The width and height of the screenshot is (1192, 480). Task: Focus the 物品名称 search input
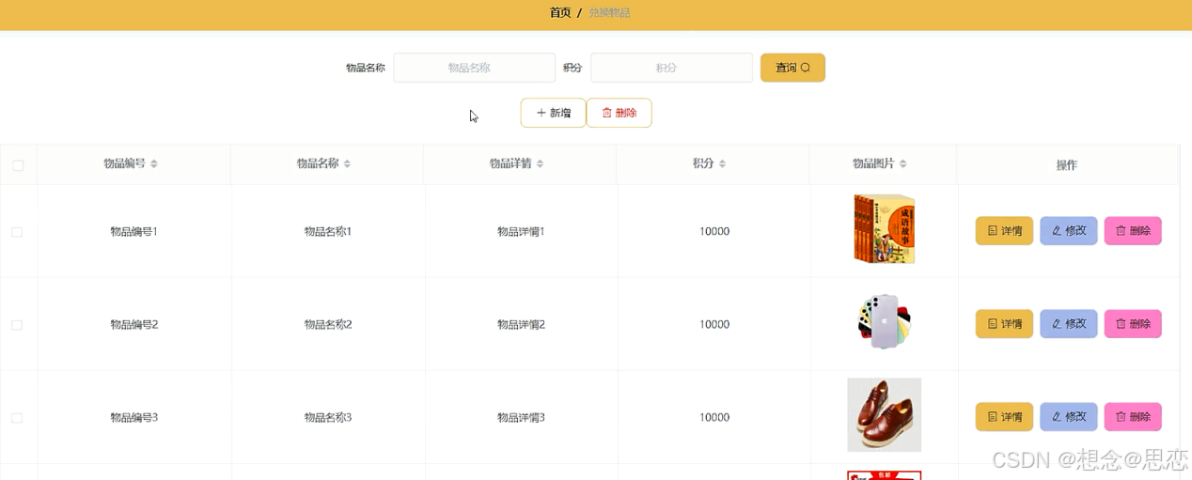[474, 68]
